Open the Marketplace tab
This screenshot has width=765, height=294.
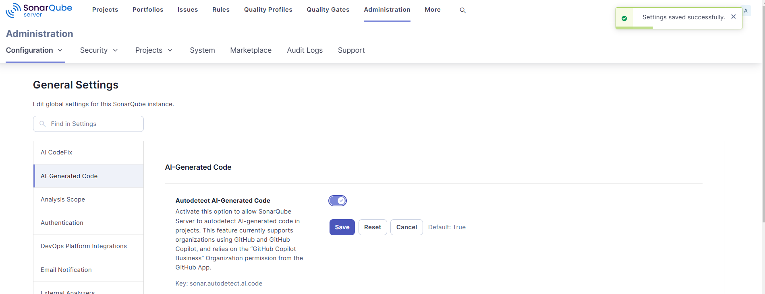click(251, 50)
